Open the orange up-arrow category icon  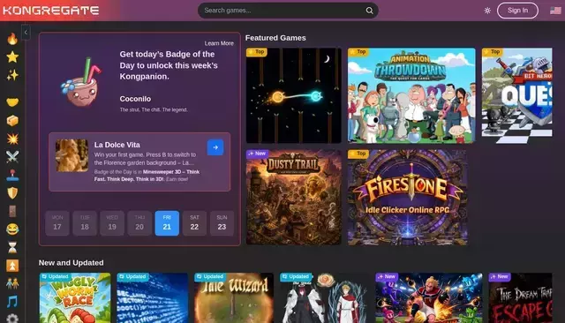click(x=12, y=266)
